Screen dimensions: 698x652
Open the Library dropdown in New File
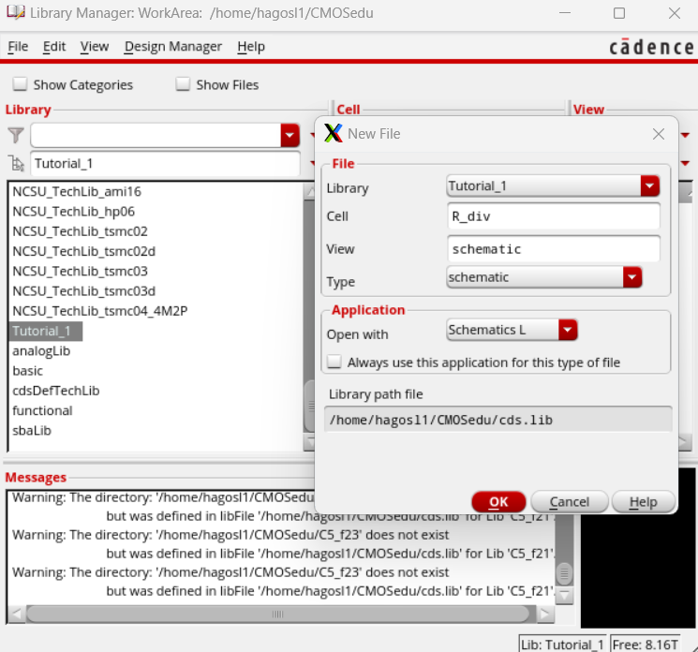pyautogui.click(x=649, y=186)
